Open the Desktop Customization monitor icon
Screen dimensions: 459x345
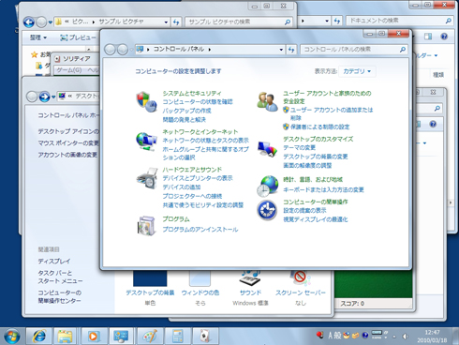click(267, 149)
